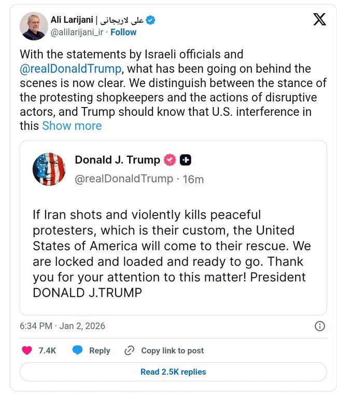The image size is (337, 394).
Task: Click the Ali Larijani display name
Action: pos(72,20)
